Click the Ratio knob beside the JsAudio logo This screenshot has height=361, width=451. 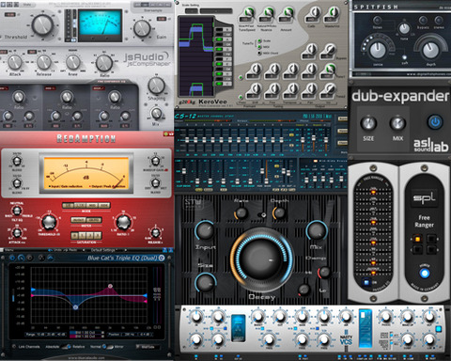coord(104,63)
